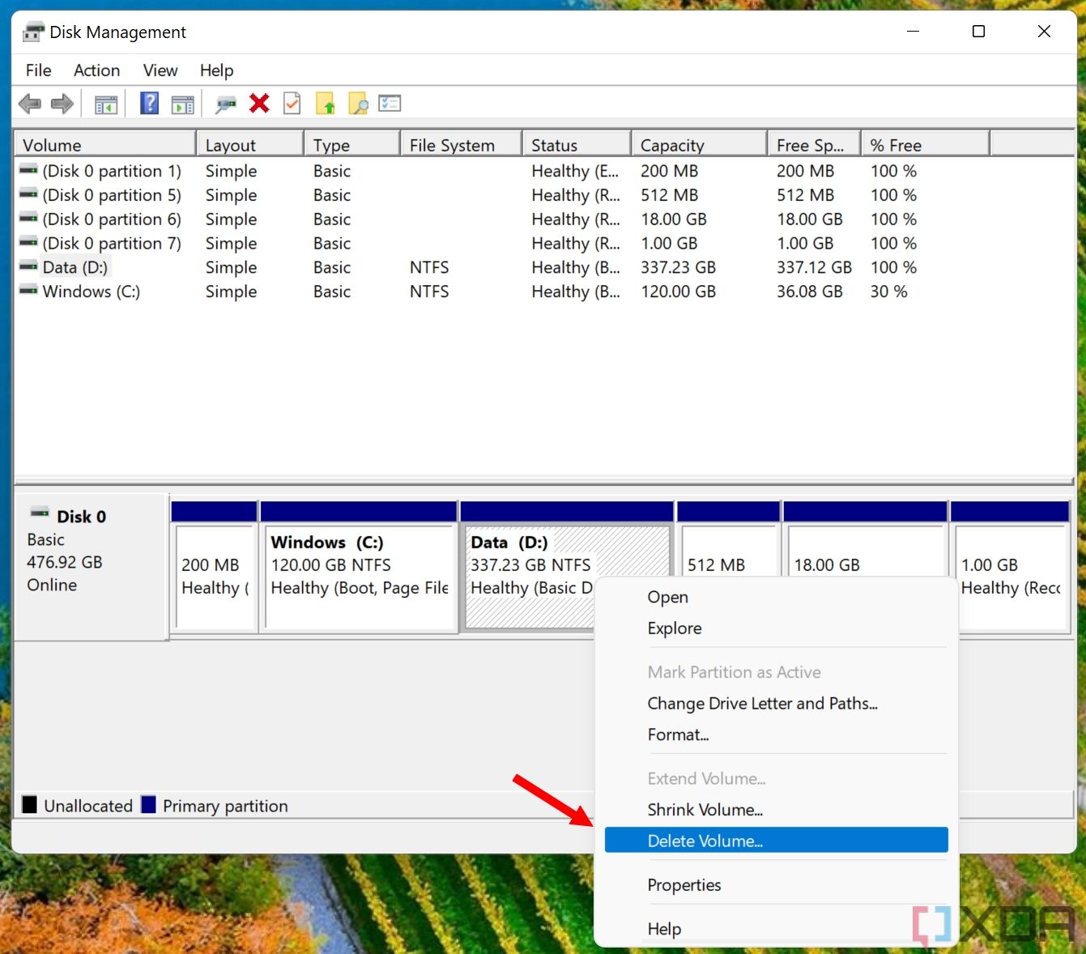
Task: Open Help using the blue question mark icon
Action: [149, 103]
